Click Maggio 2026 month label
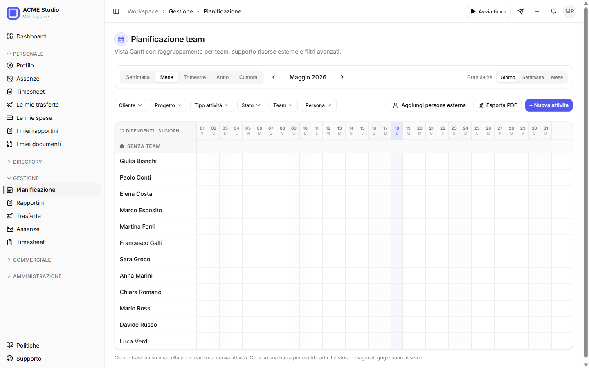 tap(308, 77)
